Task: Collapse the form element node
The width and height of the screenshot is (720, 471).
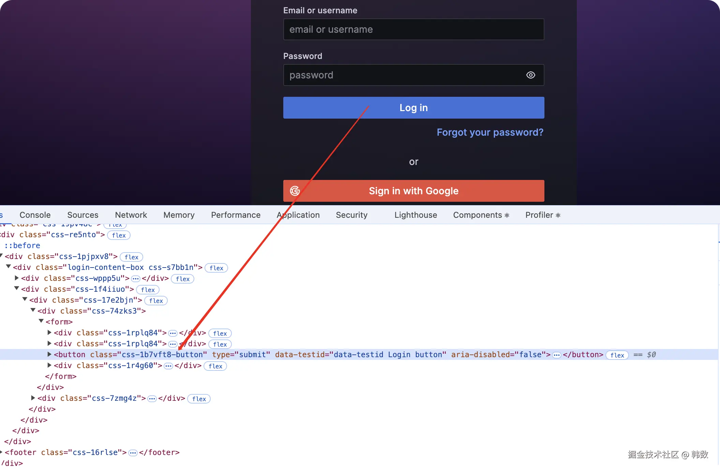Action: (x=41, y=321)
